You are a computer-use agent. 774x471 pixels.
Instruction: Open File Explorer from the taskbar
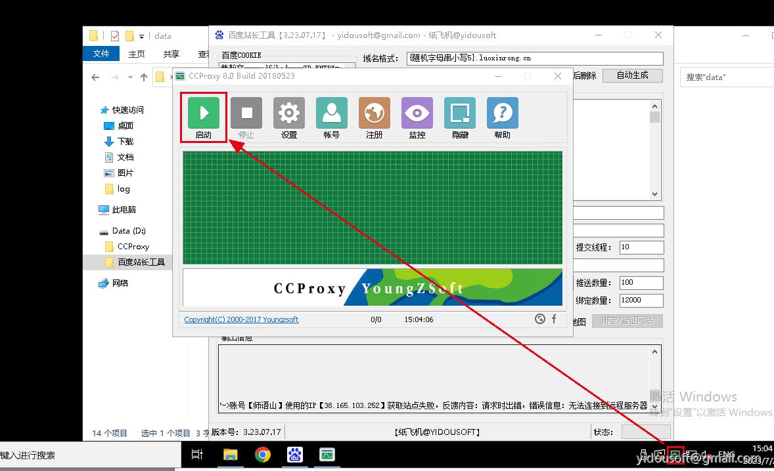pyautogui.click(x=230, y=454)
